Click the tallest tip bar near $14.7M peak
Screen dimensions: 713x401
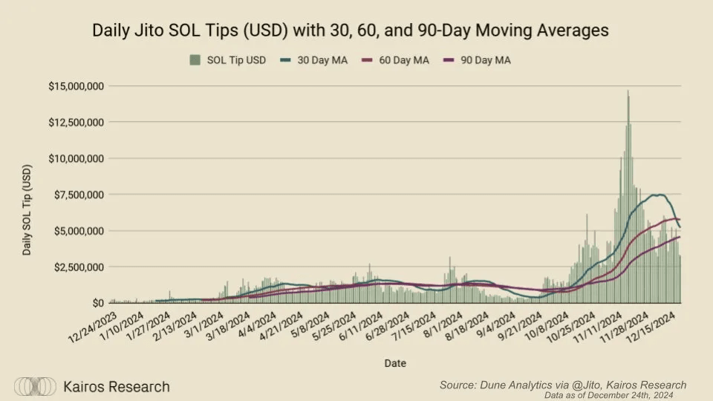(628, 196)
